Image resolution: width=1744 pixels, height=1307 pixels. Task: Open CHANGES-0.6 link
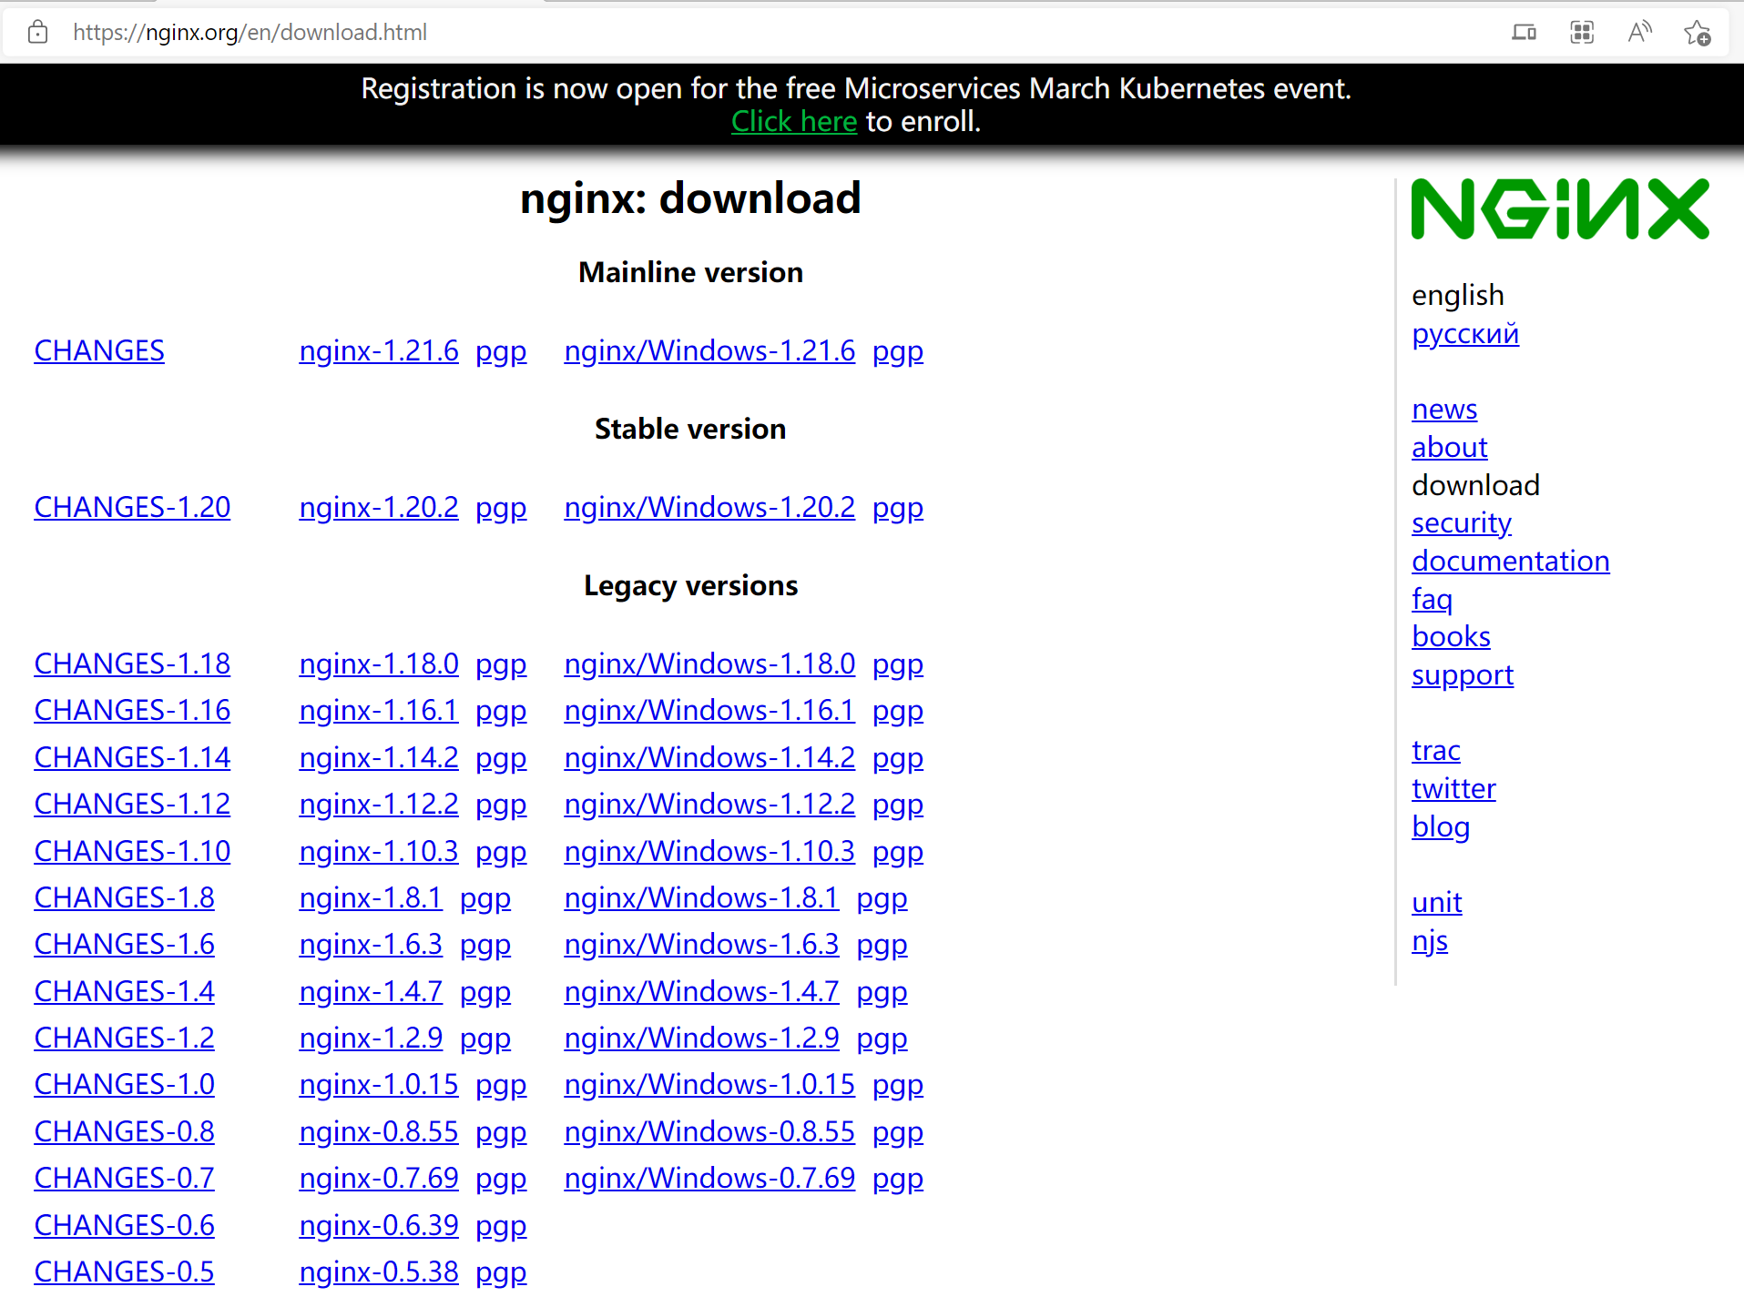pyautogui.click(x=124, y=1225)
